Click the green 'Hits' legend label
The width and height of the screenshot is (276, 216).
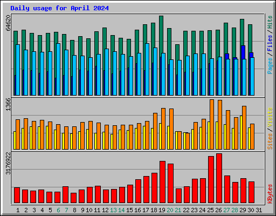coord(270,22)
